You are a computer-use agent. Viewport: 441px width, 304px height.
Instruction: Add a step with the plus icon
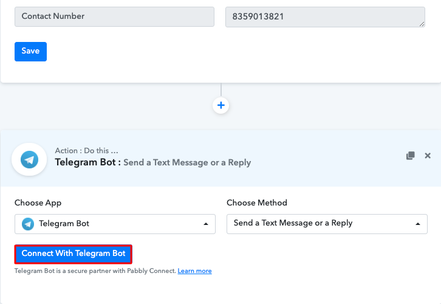point(220,105)
